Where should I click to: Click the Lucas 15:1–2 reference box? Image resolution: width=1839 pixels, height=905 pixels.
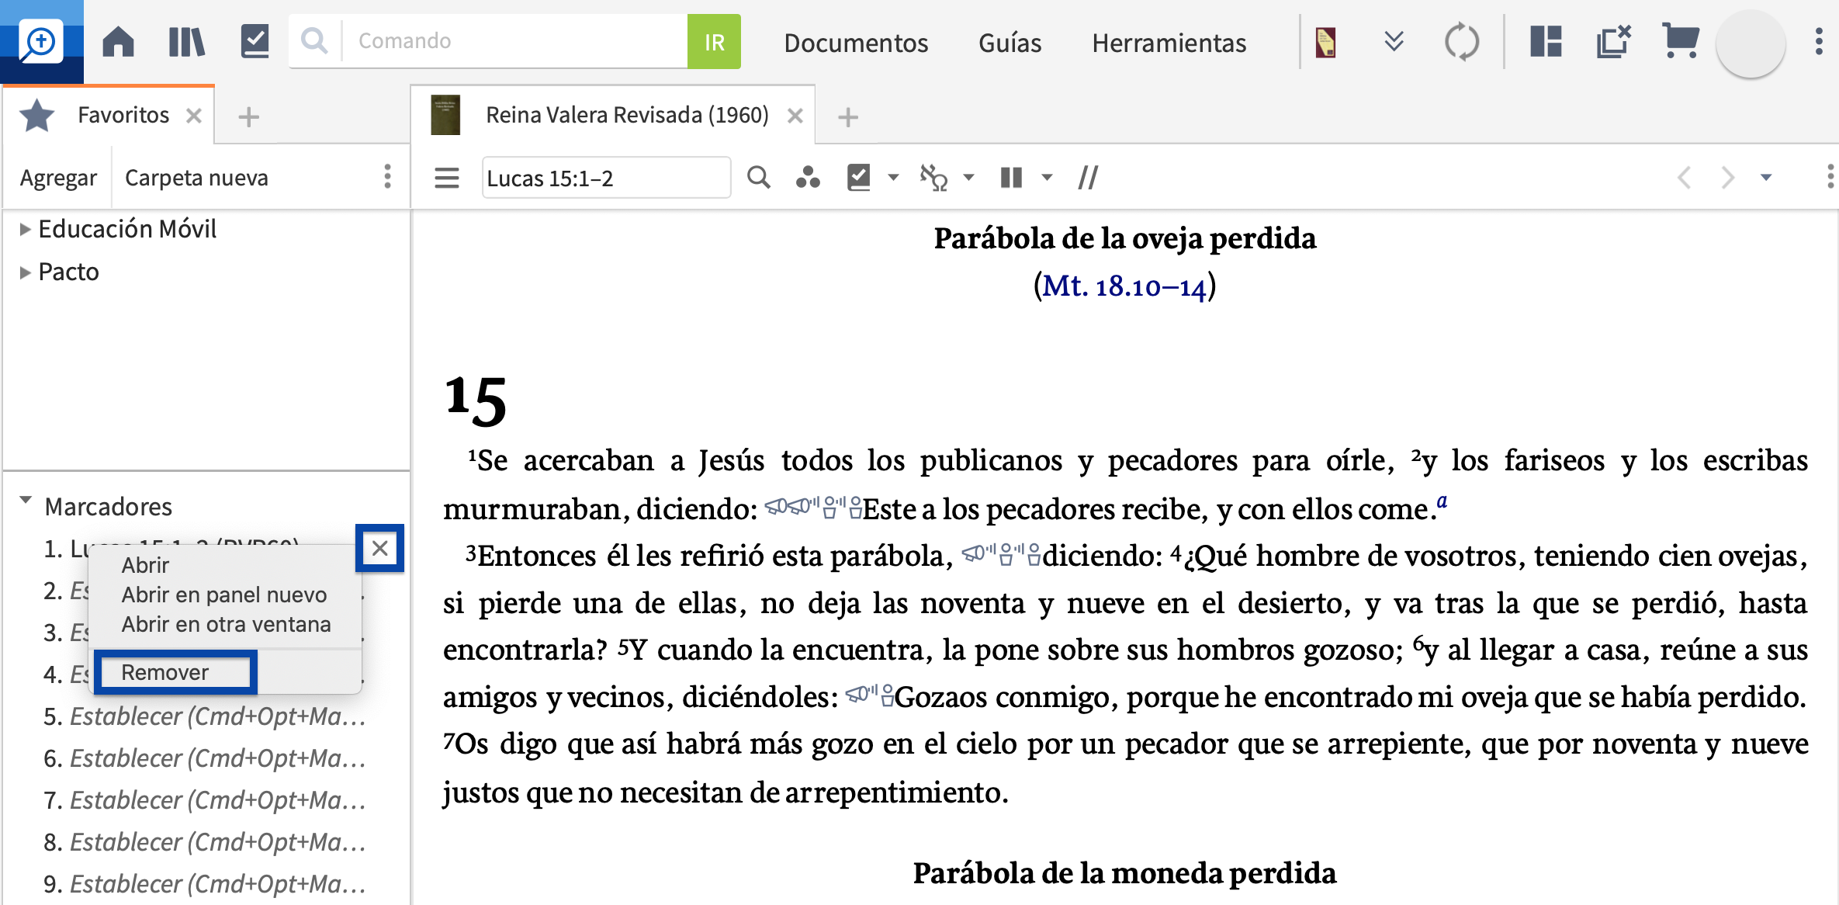(x=605, y=178)
